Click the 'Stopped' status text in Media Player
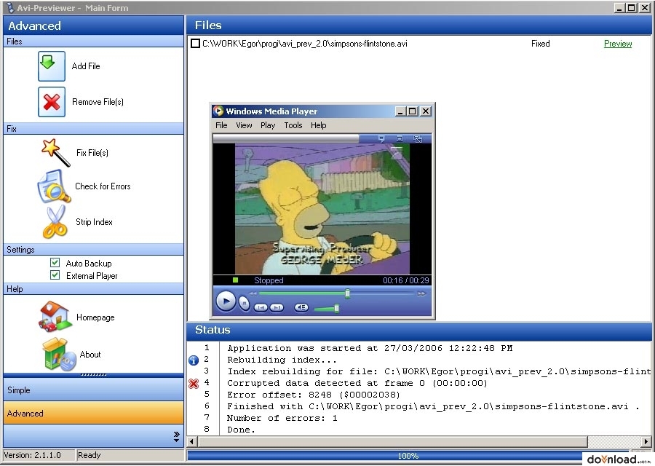The image size is (655, 466). pos(269,280)
